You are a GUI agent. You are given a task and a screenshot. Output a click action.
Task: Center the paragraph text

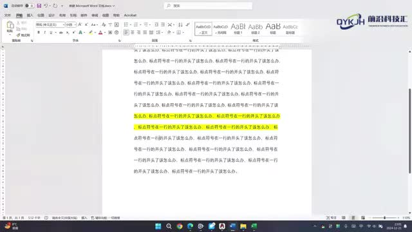coord(133,33)
